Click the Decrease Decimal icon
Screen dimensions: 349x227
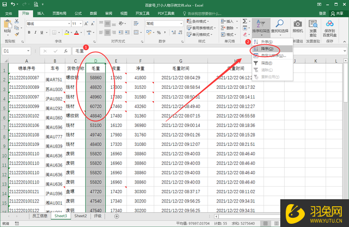coord(180,33)
